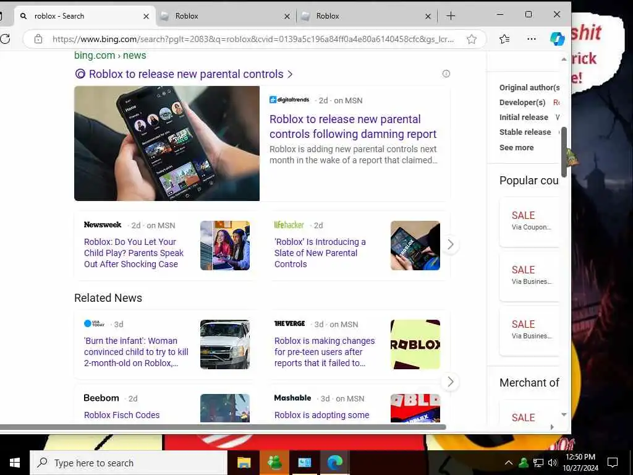
Task: Switch to the second Roblox tab
Action: [367, 16]
